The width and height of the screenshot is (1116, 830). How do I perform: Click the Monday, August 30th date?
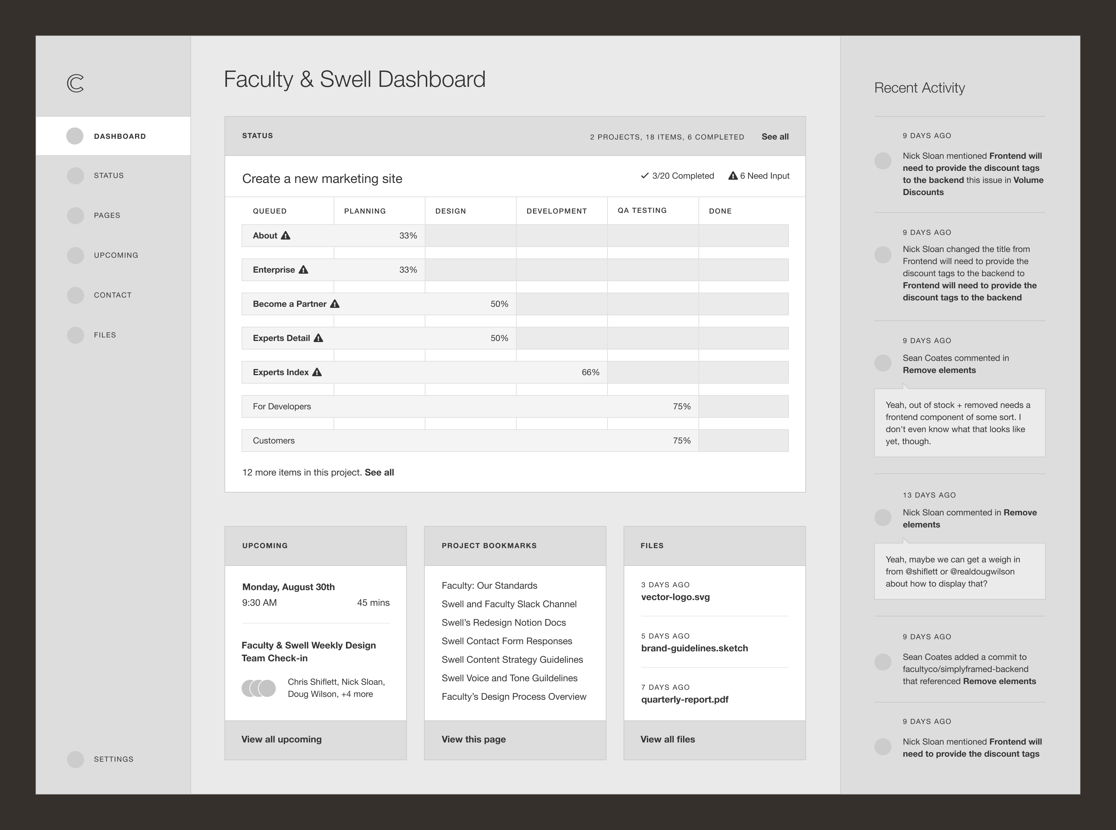[x=288, y=587]
